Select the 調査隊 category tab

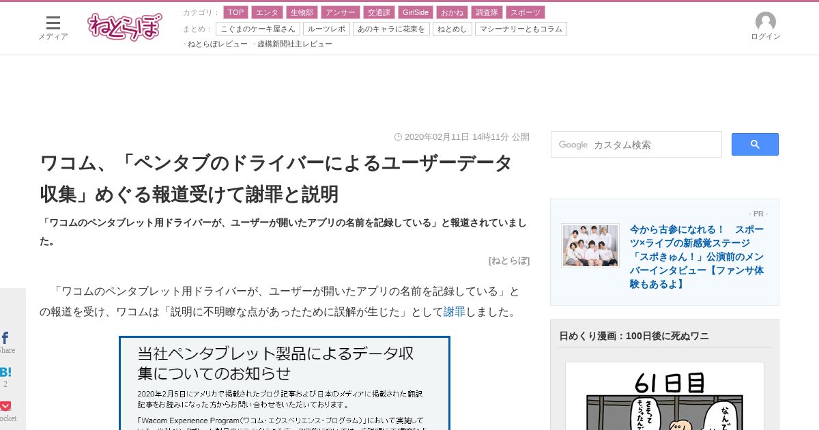coord(487,12)
